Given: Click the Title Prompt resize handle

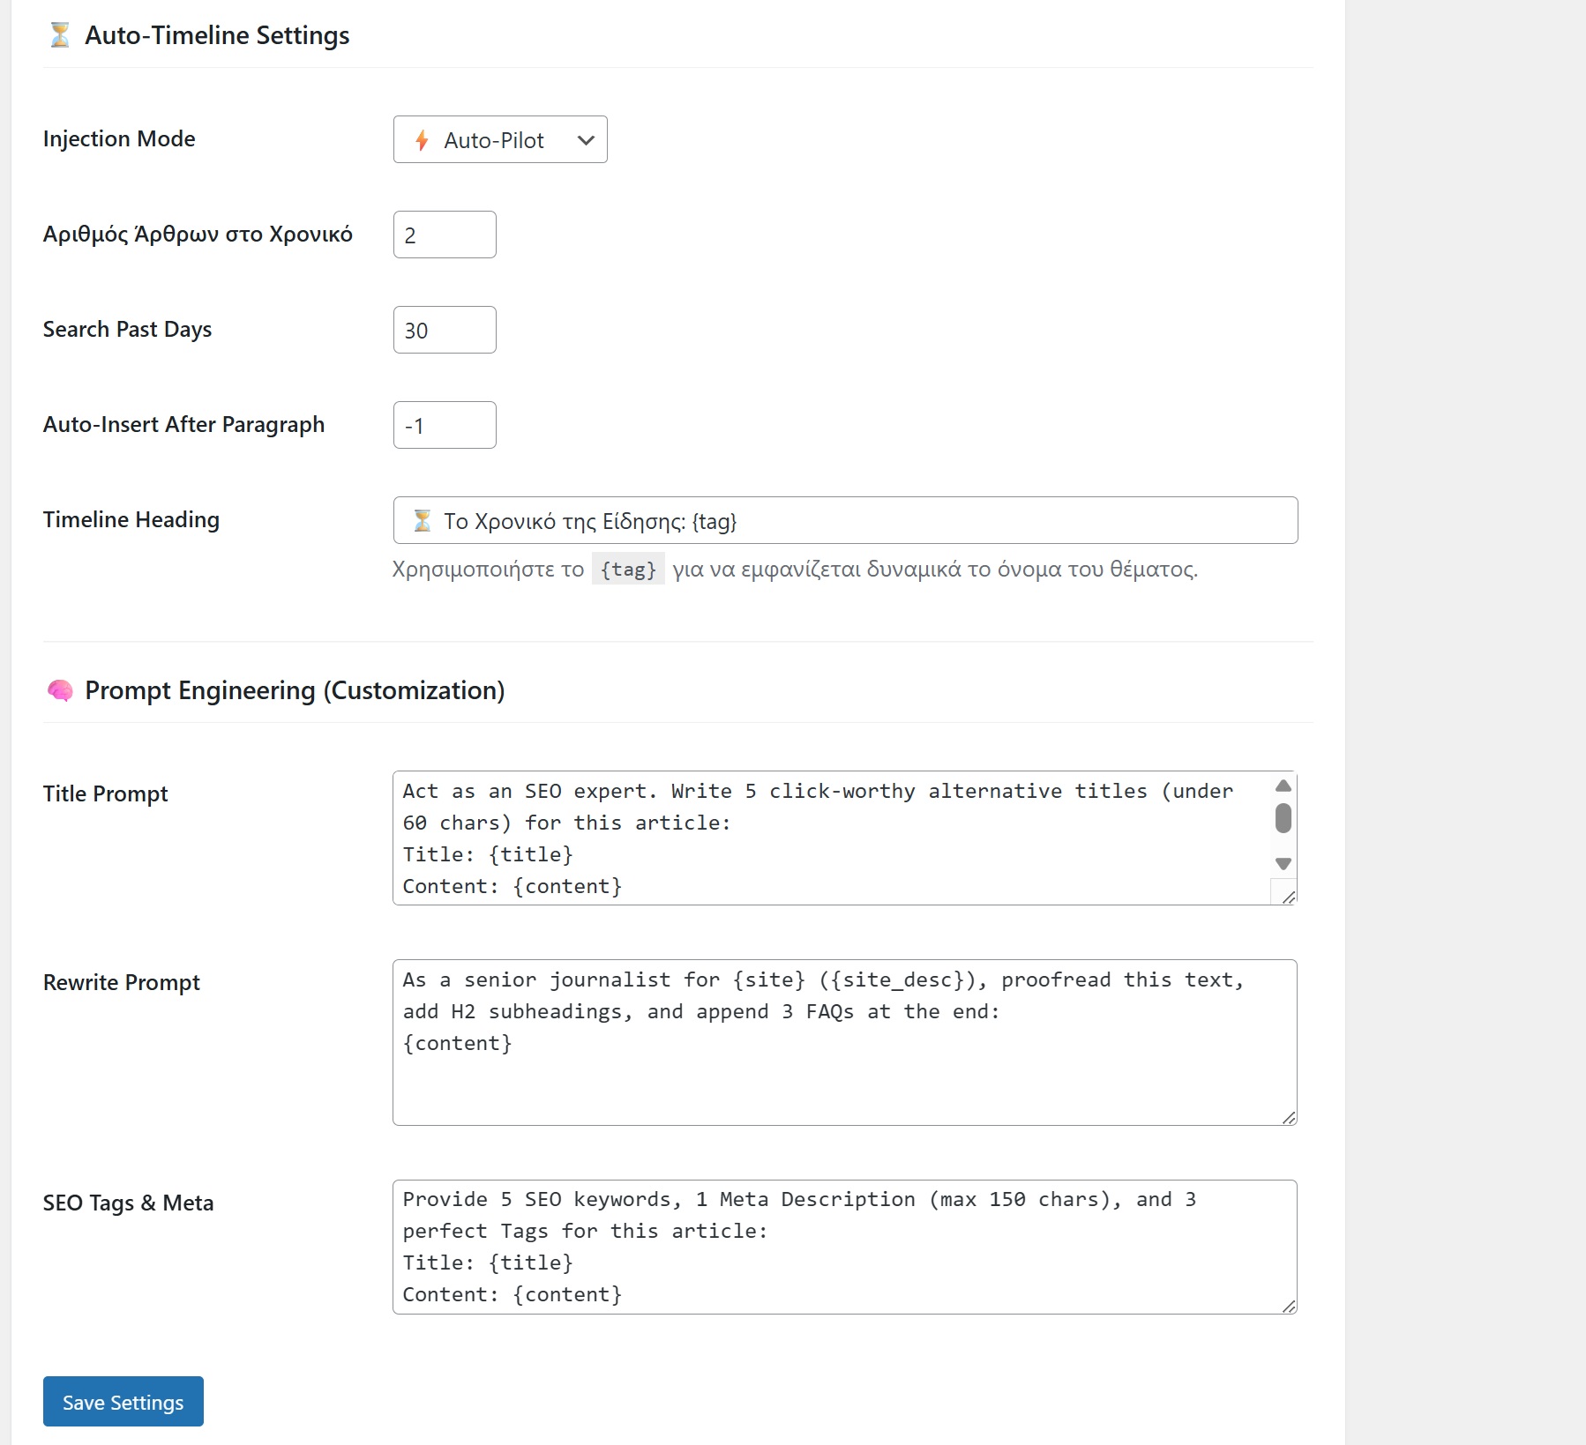Looking at the screenshot, I should (1288, 897).
